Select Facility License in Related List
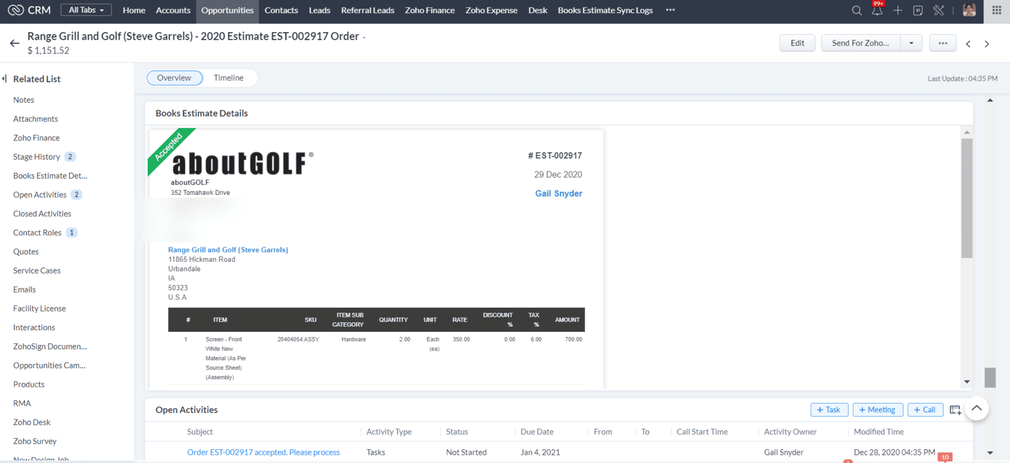1010x463 pixels. pyautogui.click(x=39, y=308)
